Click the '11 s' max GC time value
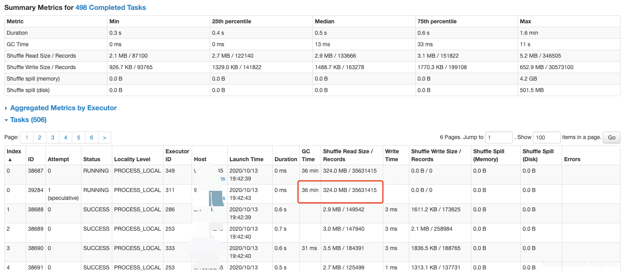The height and width of the screenshot is (271, 623). (525, 44)
